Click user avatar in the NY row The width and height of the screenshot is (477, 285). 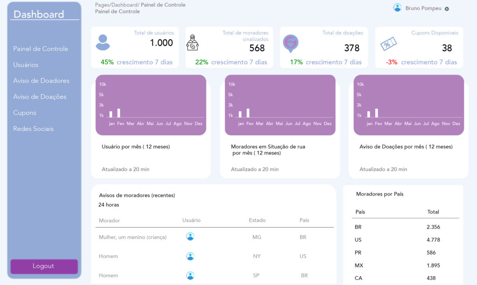[x=190, y=256]
